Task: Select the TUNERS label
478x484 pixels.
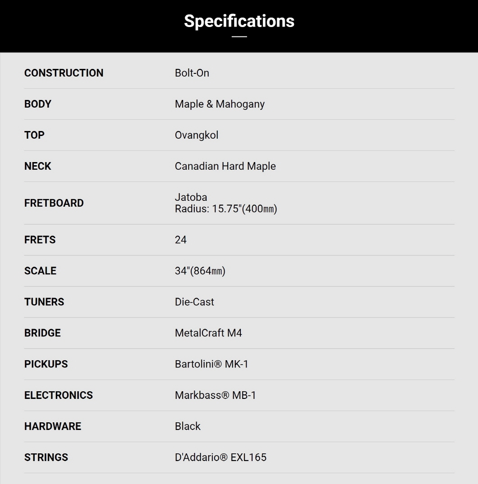Action: pyautogui.click(x=44, y=302)
